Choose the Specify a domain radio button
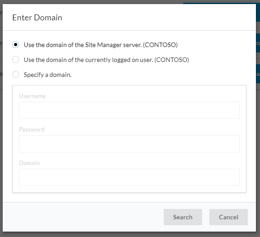Image resolution: width=260 pixels, height=237 pixels. pyautogui.click(x=15, y=75)
